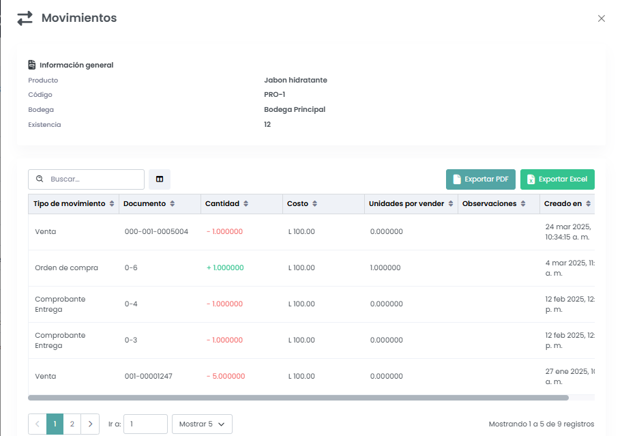Select page 1 in pagination
This screenshot has width=622, height=436.
55,424
